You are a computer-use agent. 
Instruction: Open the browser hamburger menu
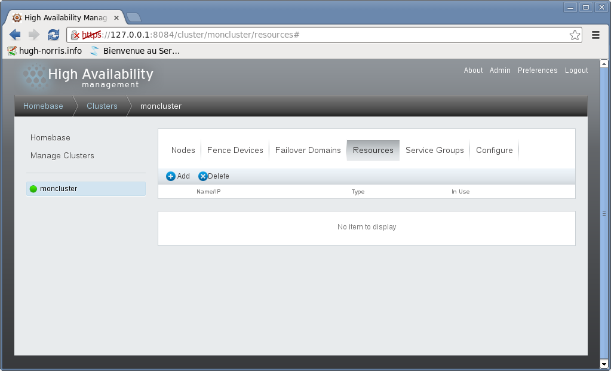[x=595, y=35]
